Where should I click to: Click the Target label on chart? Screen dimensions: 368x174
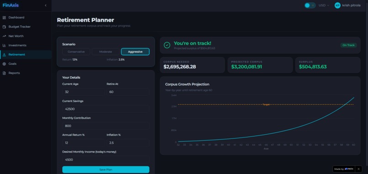pyautogui.click(x=266, y=105)
